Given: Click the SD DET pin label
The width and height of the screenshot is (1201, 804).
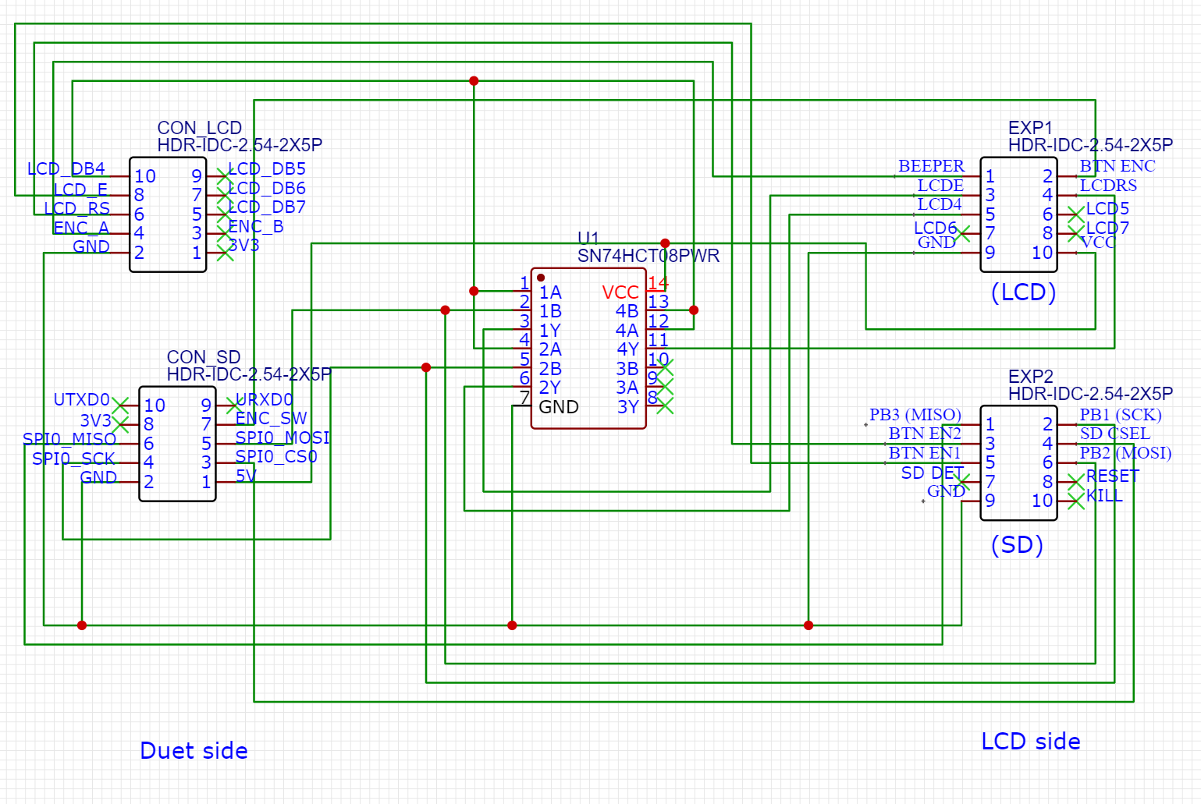Looking at the screenshot, I should pyautogui.click(x=933, y=473).
